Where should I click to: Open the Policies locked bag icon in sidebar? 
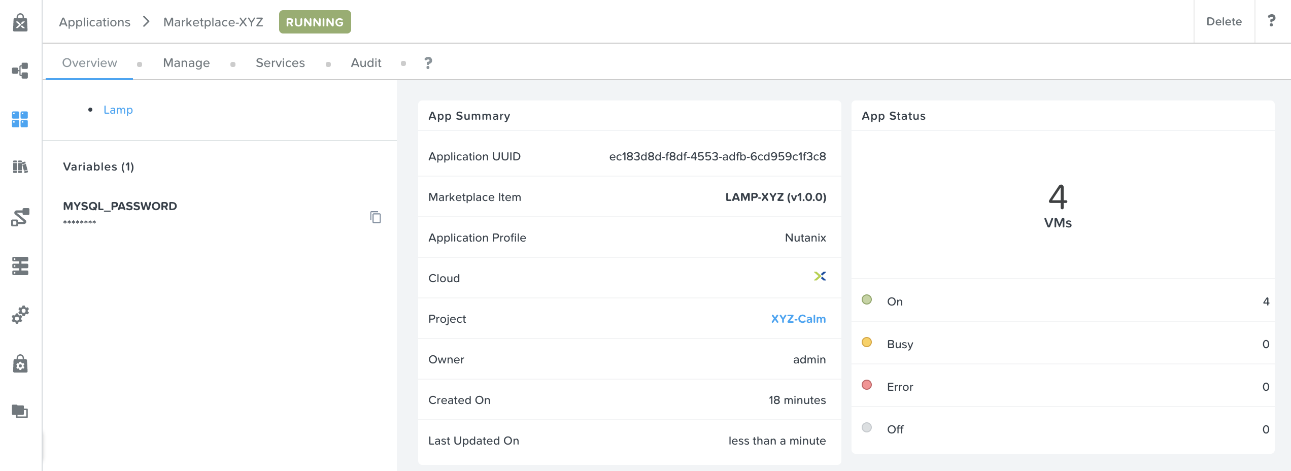click(20, 363)
